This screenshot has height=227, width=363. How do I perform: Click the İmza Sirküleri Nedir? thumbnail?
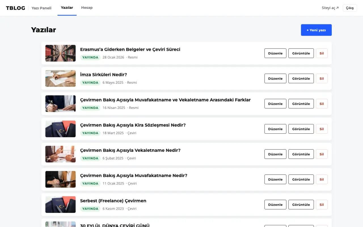coord(60,79)
